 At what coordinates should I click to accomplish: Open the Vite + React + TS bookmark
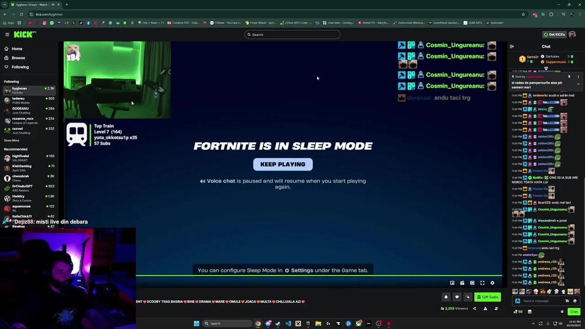tap(150, 22)
